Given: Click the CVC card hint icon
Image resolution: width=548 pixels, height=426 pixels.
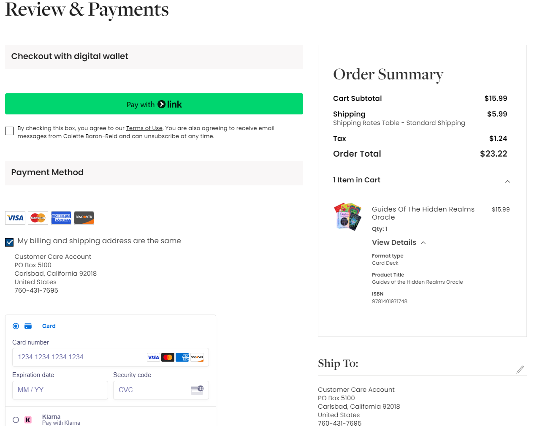Looking at the screenshot, I should [197, 390].
